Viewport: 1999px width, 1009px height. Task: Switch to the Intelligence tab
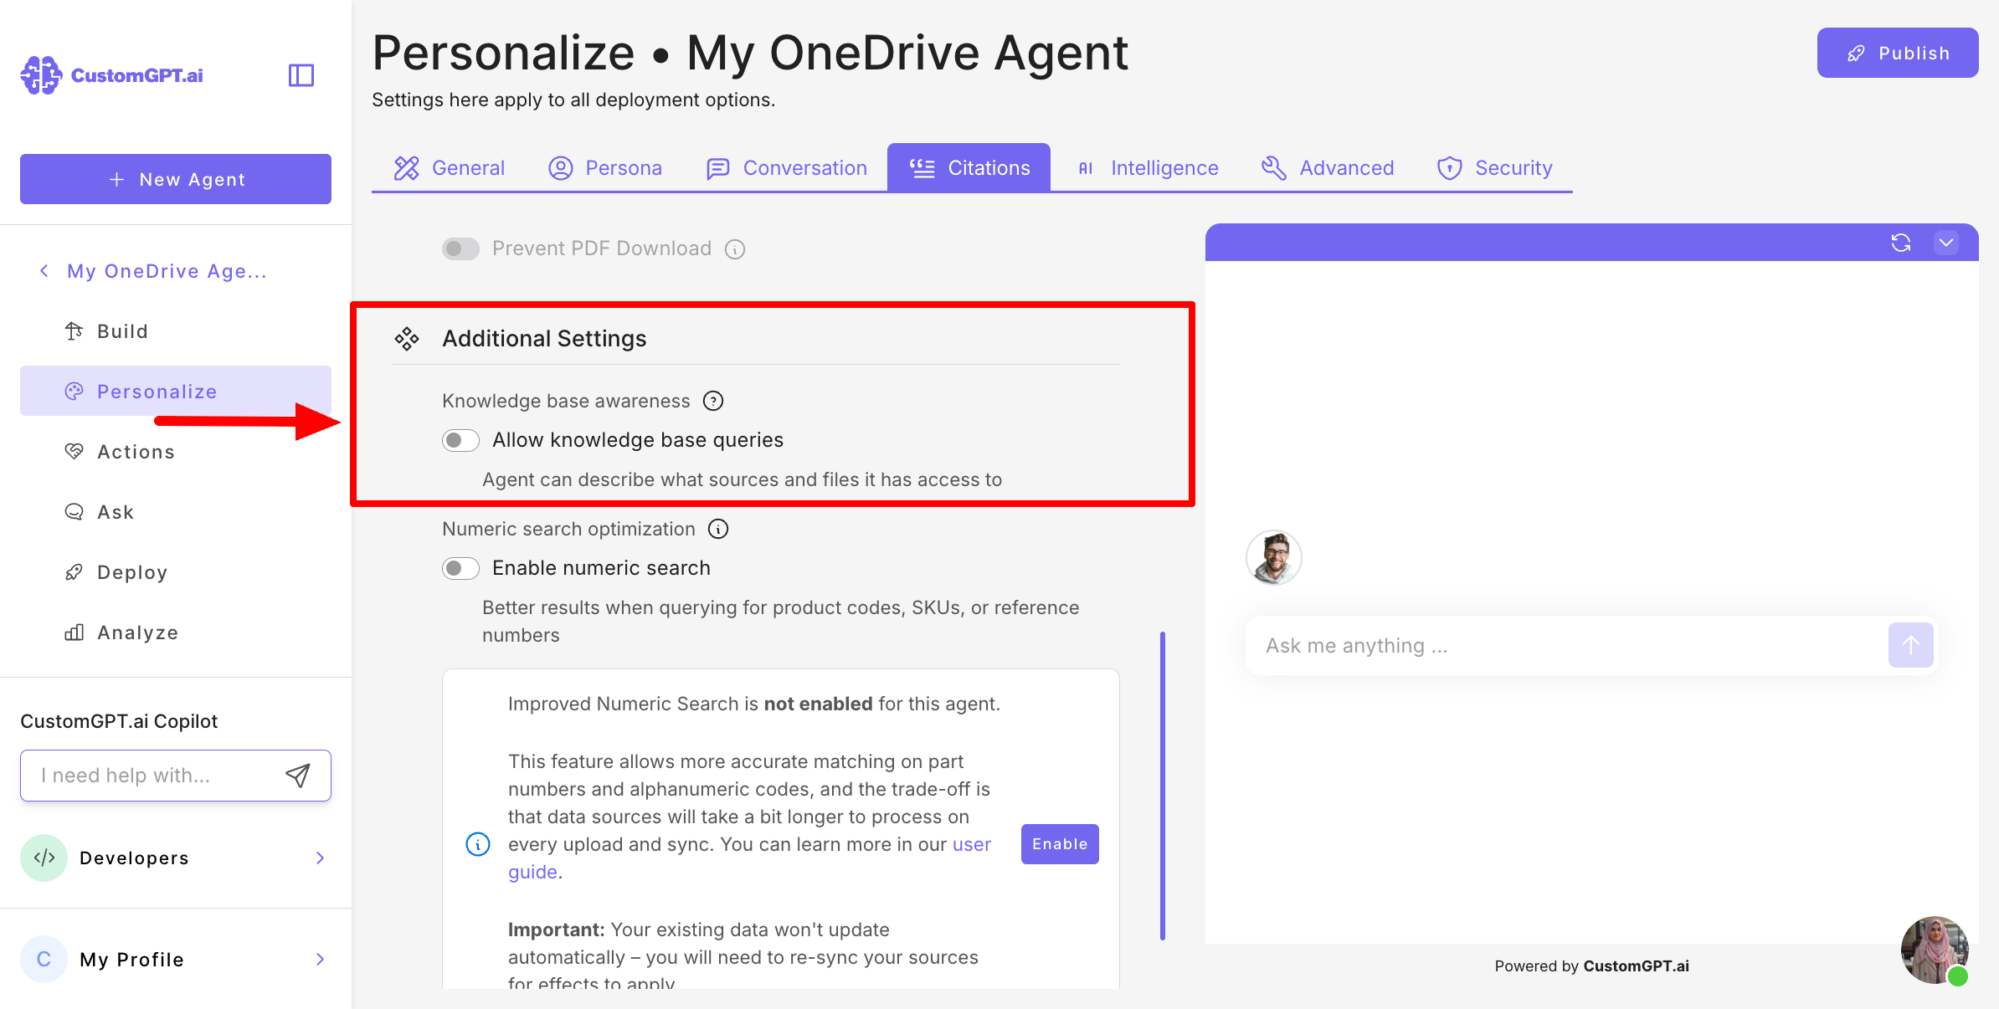click(x=1147, y=168)
